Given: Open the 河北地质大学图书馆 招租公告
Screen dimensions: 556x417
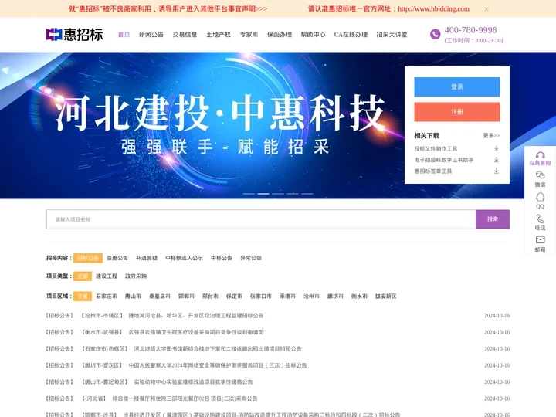Looking at the screenshot, I should (x=217, y=349).
